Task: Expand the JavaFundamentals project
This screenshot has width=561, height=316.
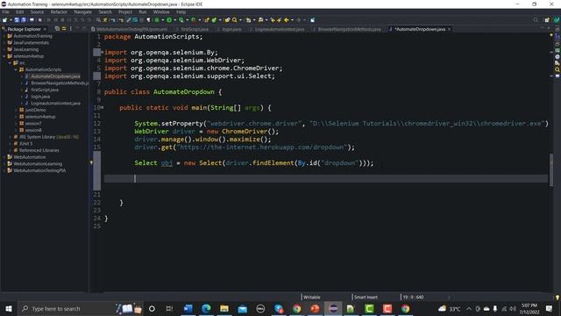Action: coord(4,43)
